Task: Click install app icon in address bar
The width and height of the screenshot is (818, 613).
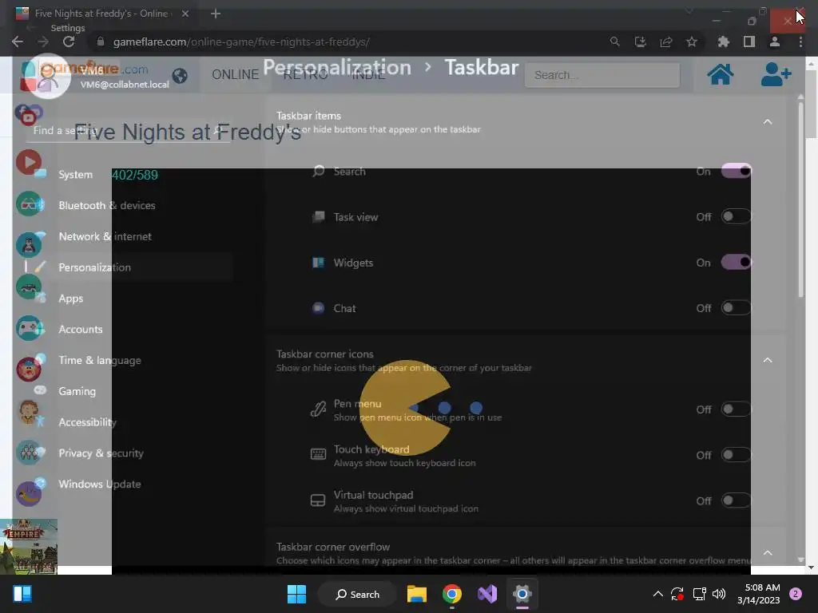Action: coord(640,42)
